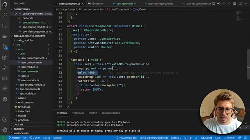This screenshot has height=140, width=250.
Task: Collapse the user folder
Action: 31,54
